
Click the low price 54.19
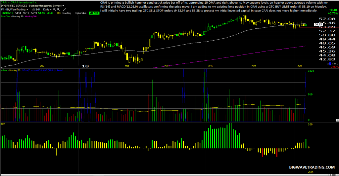[34, 13]
